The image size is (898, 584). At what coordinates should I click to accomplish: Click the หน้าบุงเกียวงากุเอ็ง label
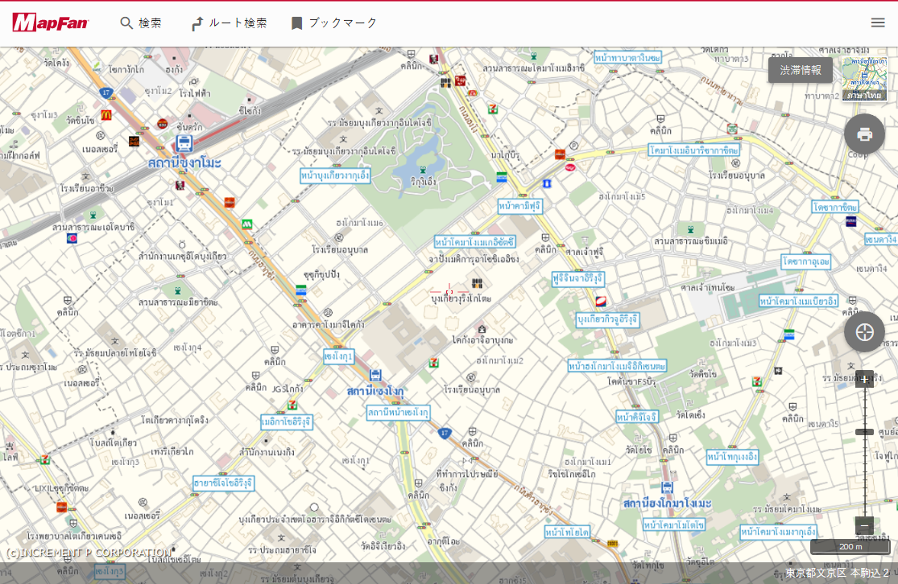coord(335,175)
